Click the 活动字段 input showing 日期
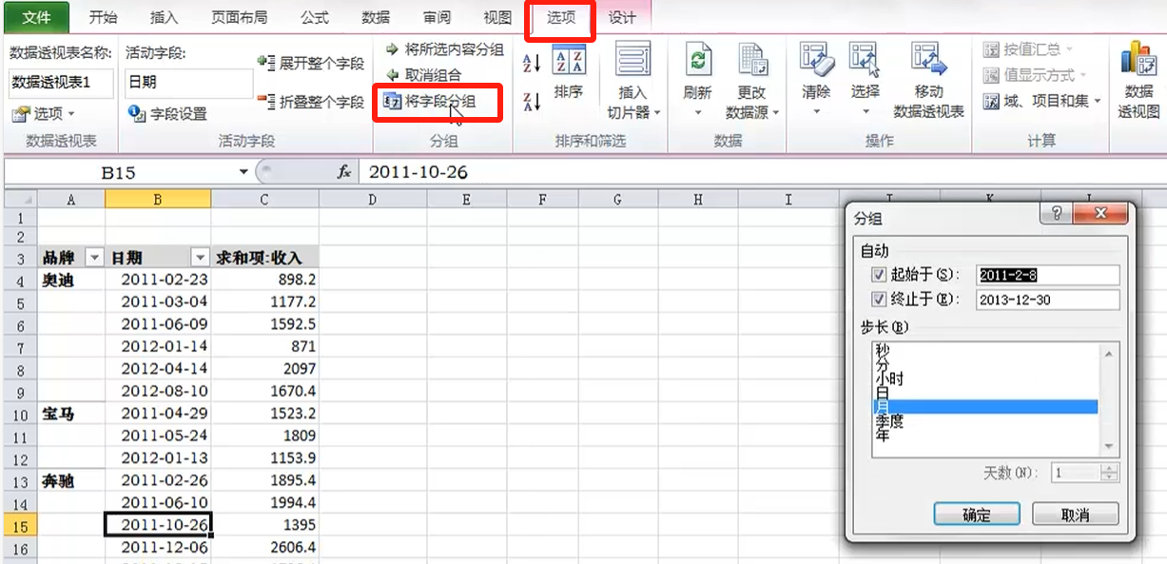 189,84
